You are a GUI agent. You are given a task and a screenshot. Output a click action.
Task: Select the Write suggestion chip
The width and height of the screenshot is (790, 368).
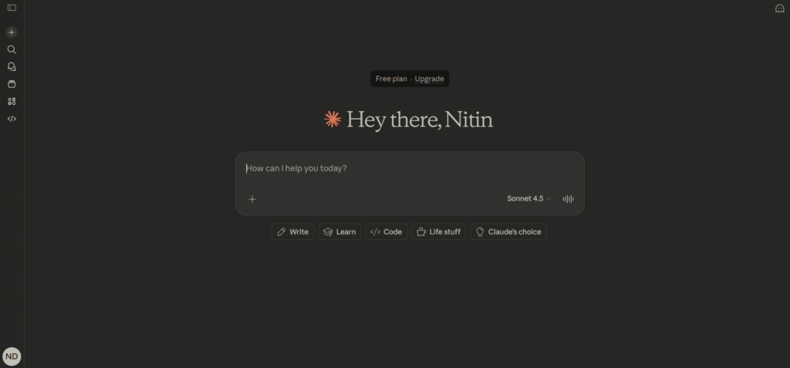pos(292,232)
